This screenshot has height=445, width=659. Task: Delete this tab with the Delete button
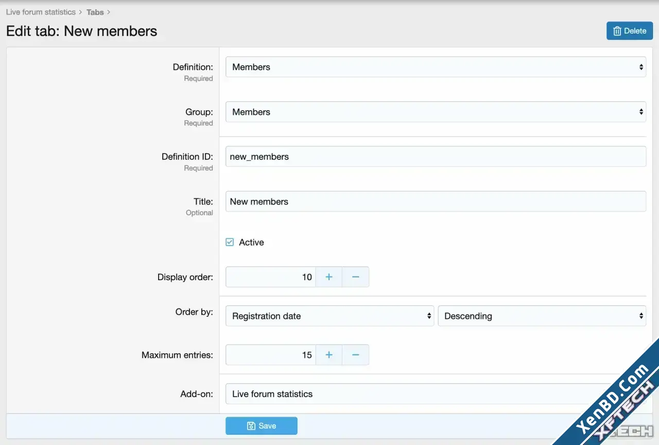[x=630, y=31]
